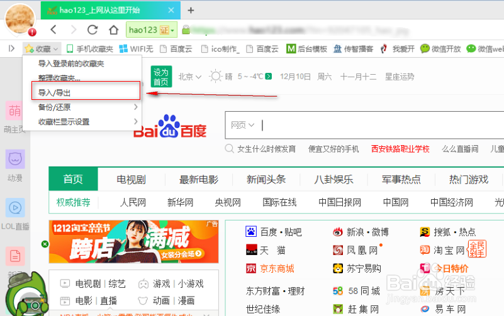Reload the page with the refresh icon
This screenshot has height=316, width=504.
click(x=92, y=30)
